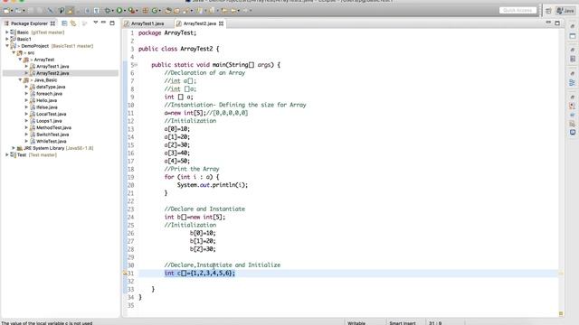Expand JRE System Library

[14, 148]
